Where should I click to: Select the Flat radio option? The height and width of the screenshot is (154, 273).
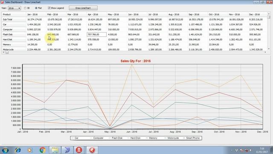(38, 8)
